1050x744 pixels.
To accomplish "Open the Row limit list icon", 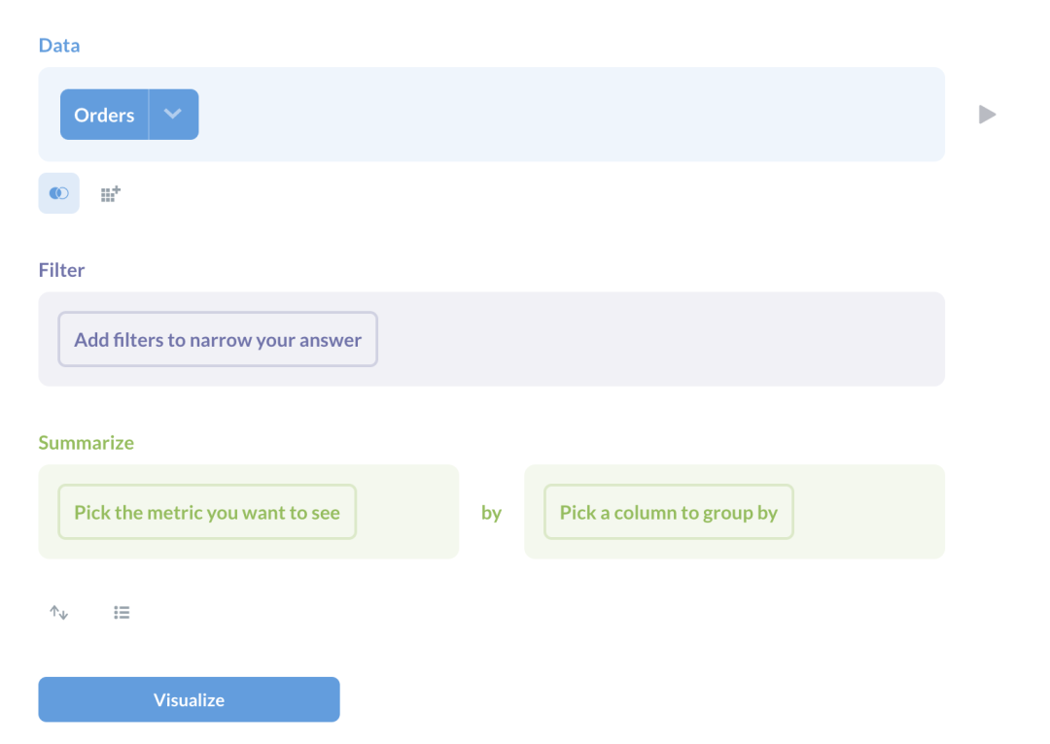I will [122, 613].
